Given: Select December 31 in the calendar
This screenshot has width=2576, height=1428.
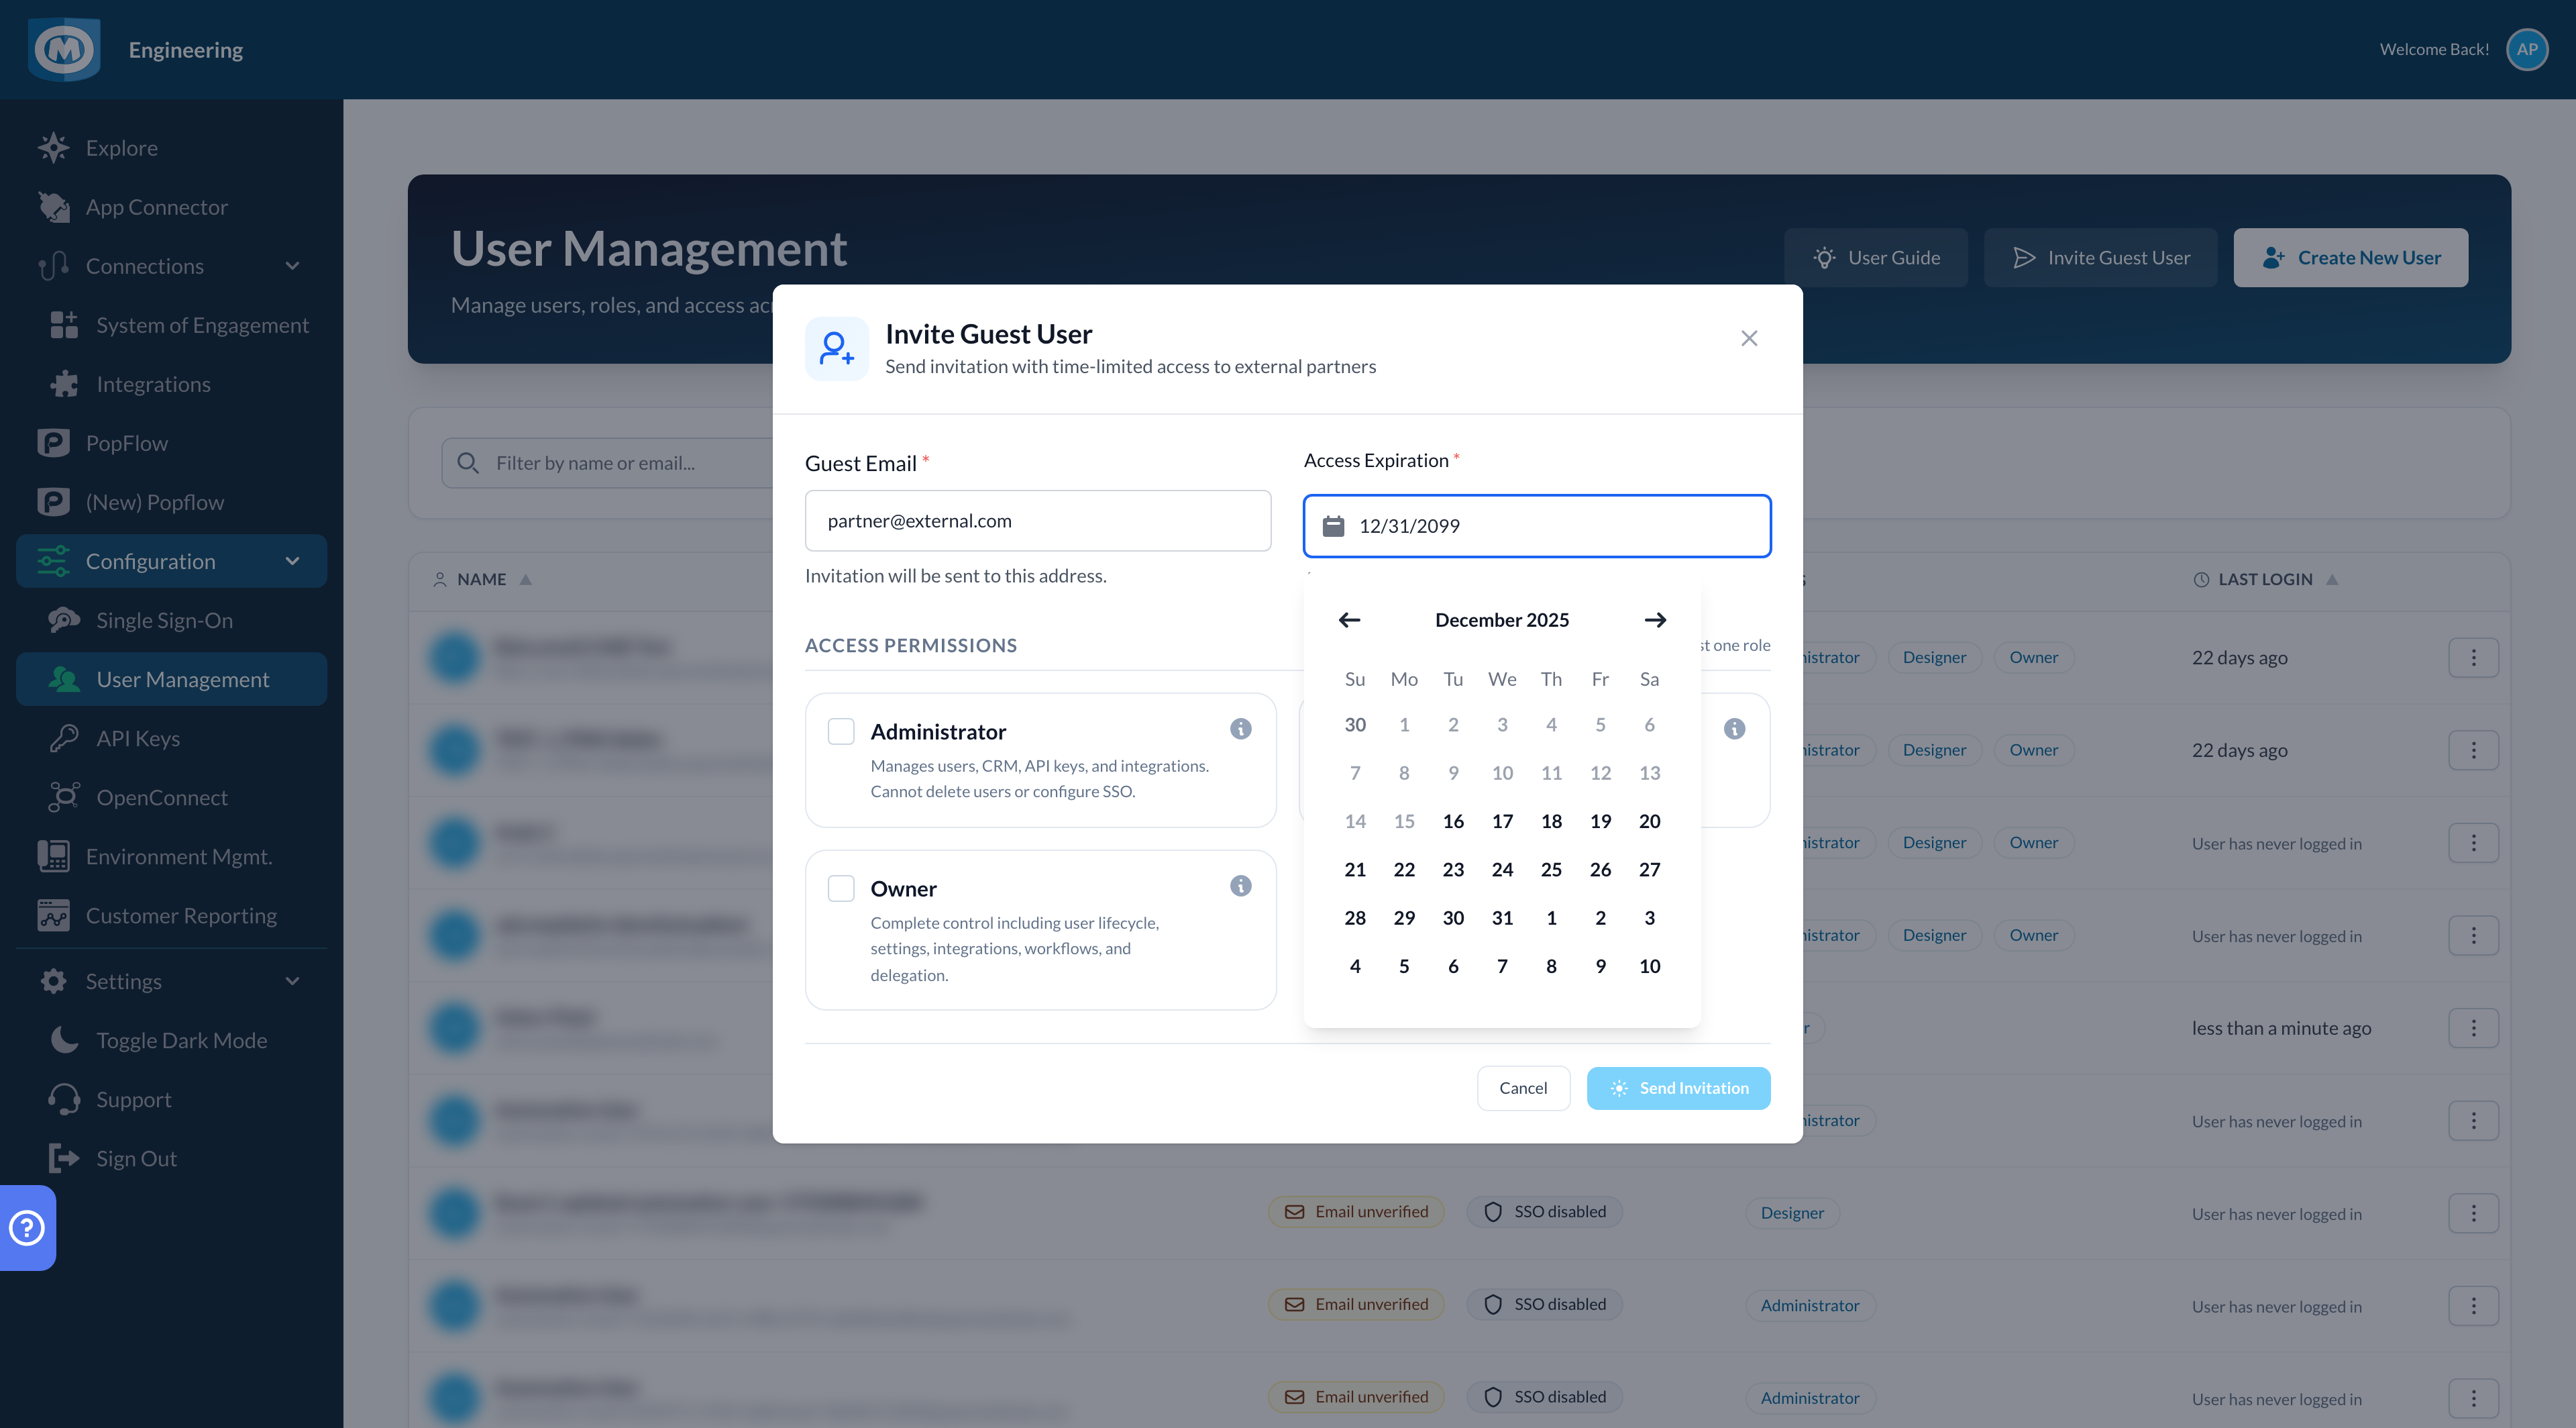Looking at the screenshot, I should (1502, 918).
